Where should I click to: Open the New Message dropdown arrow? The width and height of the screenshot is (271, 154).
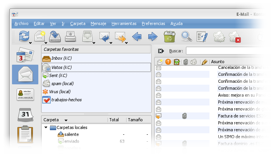(46, 43)
